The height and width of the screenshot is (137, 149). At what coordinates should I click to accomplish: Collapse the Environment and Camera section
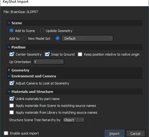pyautogui.click(x=9, y=76)
